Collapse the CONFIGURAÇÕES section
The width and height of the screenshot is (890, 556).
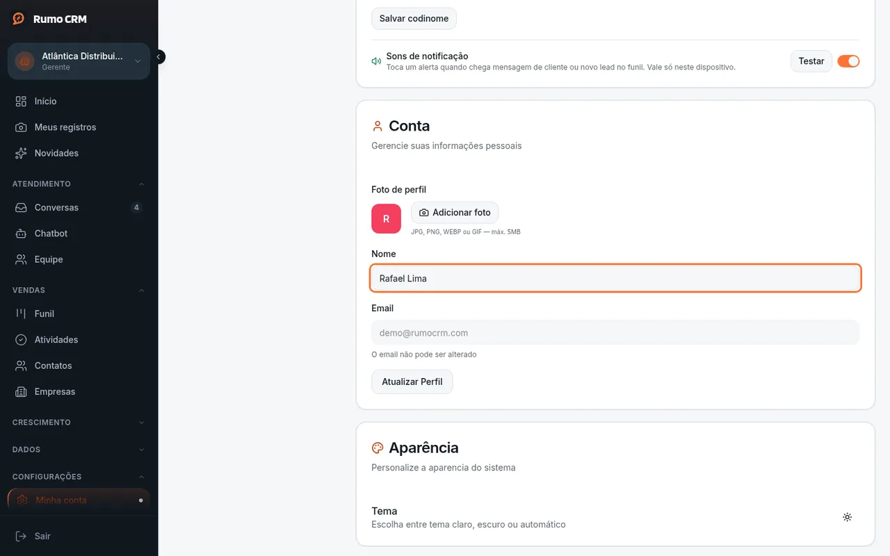click(x=79, y=477)
